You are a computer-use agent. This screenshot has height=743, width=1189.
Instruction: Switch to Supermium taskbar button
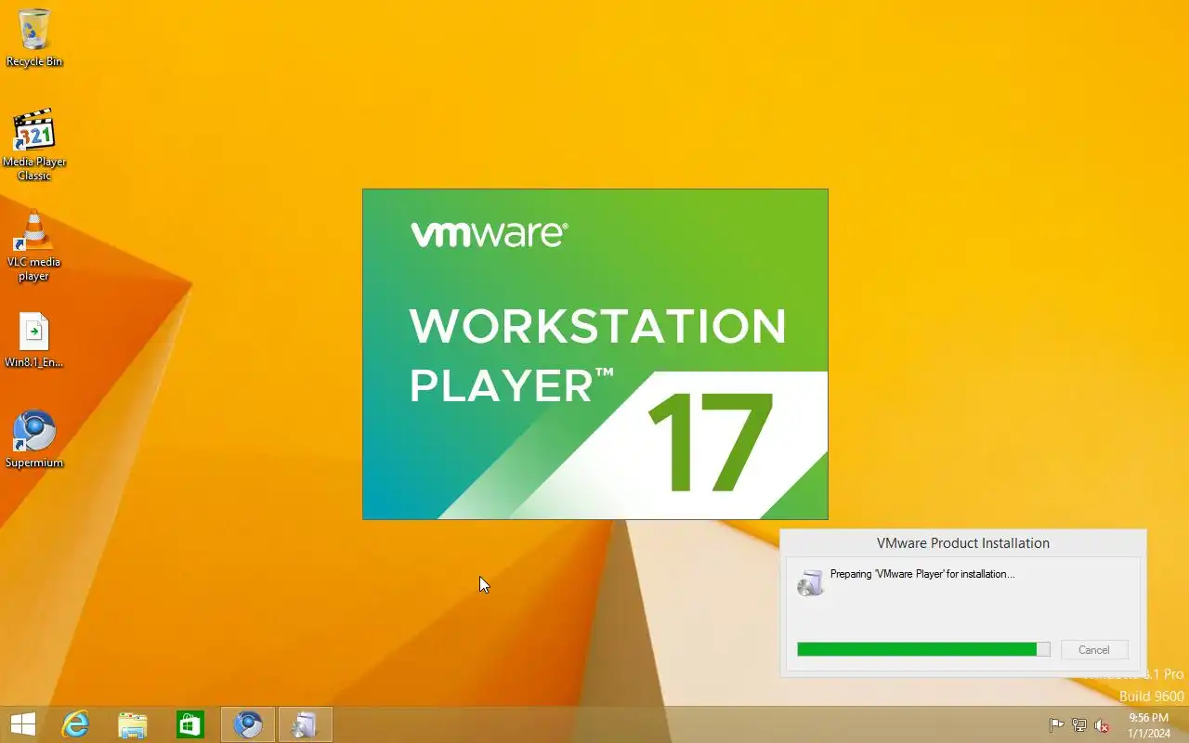tap(248, 724)
